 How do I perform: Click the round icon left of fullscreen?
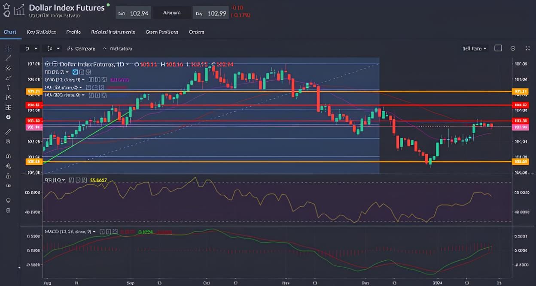click(513, 48)
